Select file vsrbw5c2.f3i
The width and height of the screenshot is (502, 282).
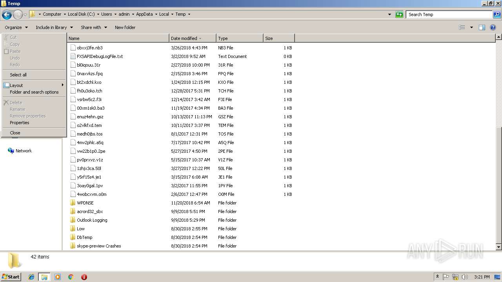pyautogui.click(x=89, y=99)
